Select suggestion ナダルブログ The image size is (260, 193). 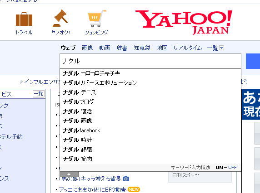[x=150, y=102]
